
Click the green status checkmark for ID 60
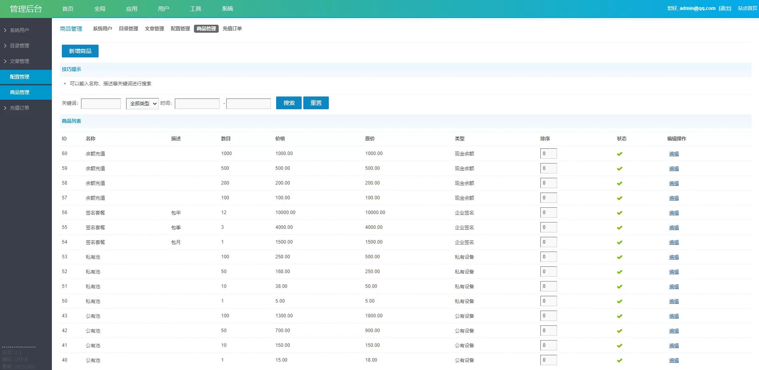(x=619, y=154)
